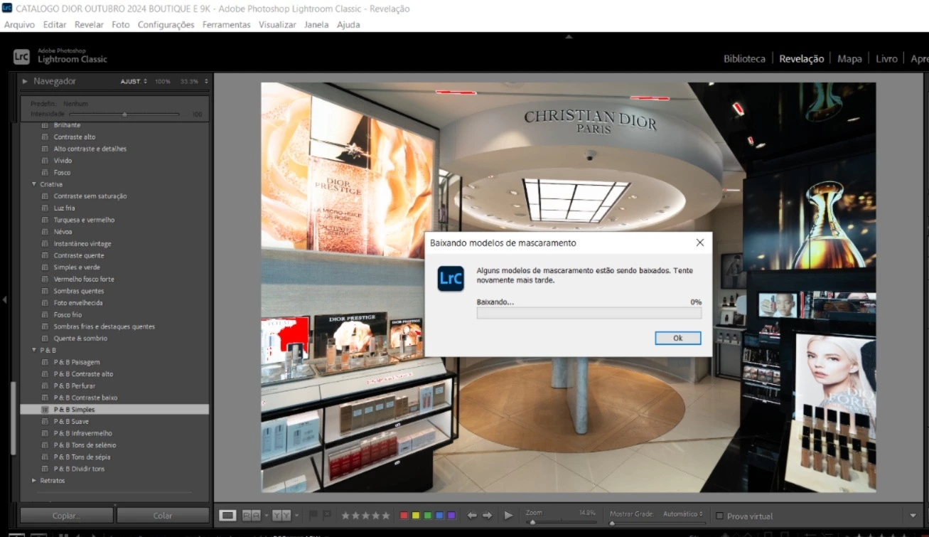Click the preset icon beside Névoa
Screen dimensions: 929x537
(45, 232)
